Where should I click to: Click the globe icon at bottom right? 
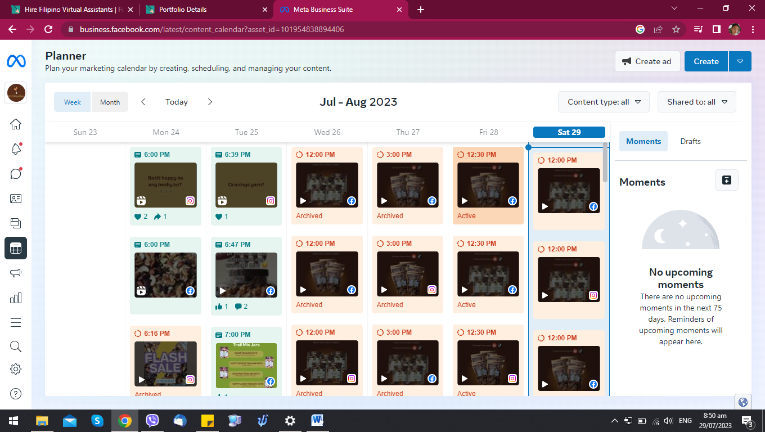(x=743, y=402)
